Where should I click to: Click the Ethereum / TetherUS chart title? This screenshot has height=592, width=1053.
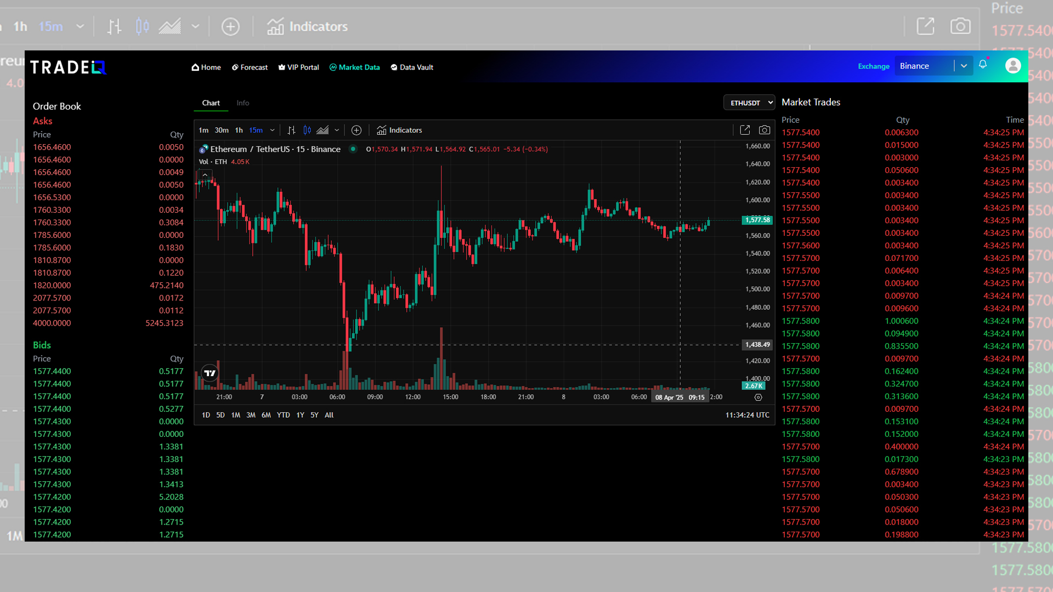pos(275,149)
